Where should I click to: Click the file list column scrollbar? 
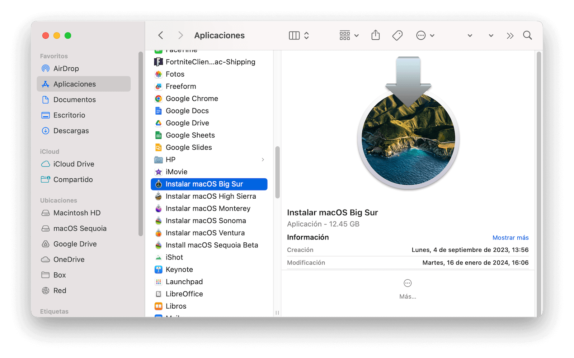(x=277, y=172)
